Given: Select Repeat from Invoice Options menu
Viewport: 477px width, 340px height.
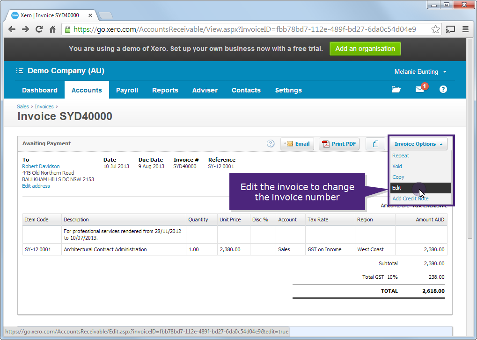Looking at the screenshot, I should pos(400,156).
